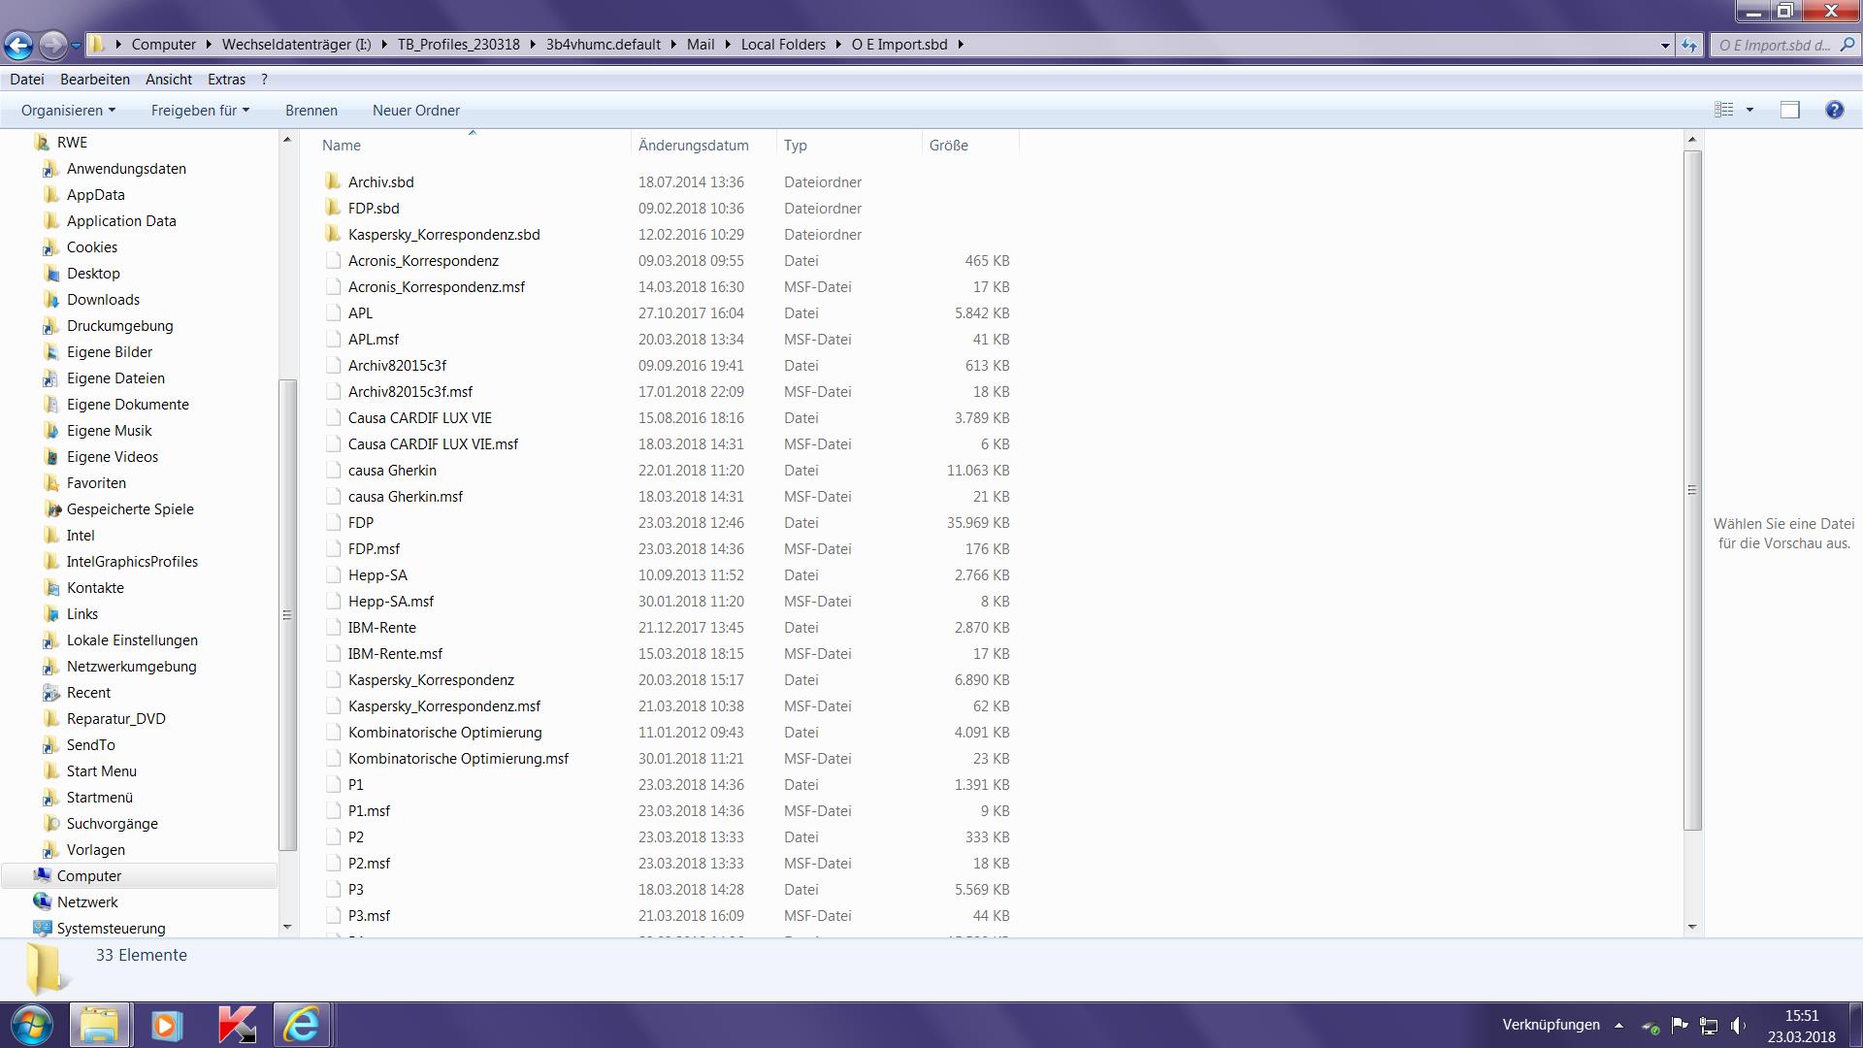1863x1048 pixels.
Task: Click the Netzwerk icon in navigation pane
Action: tap(42, 901)
